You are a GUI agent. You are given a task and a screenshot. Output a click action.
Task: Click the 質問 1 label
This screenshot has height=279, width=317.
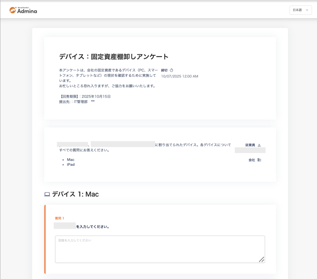click(x=59, y=218)
